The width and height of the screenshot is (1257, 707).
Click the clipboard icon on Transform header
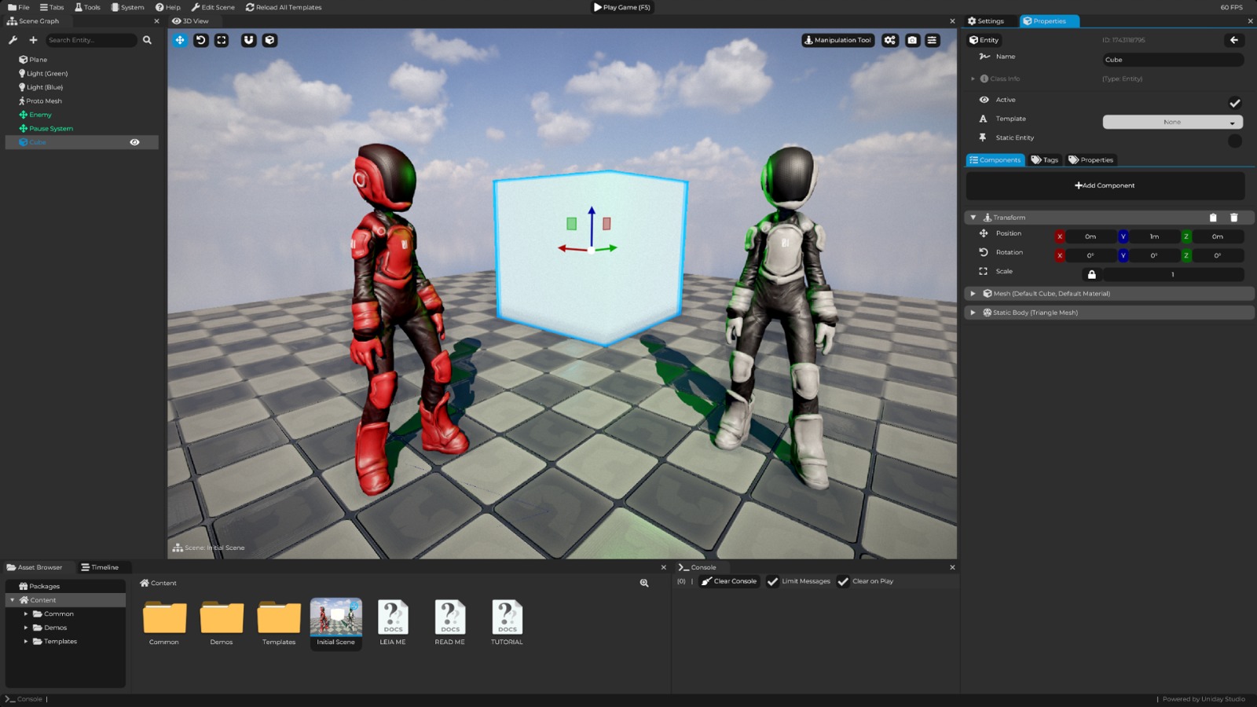tap(1213, 218)
